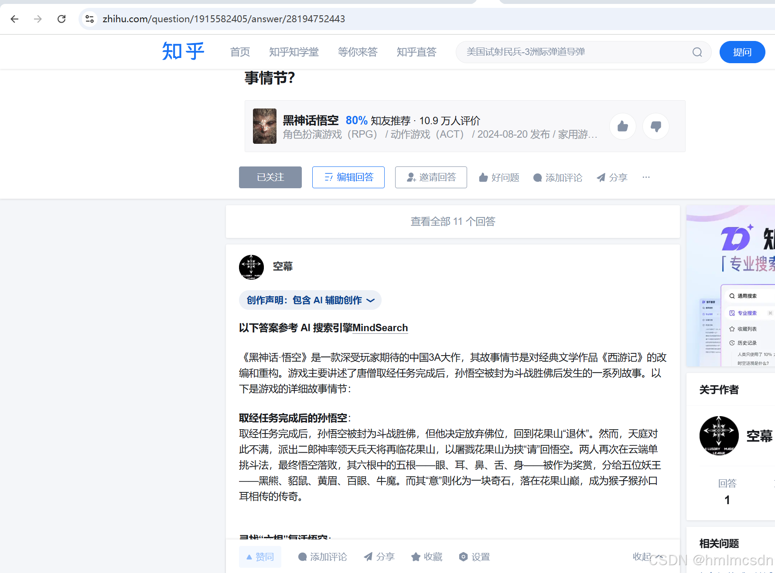Viewport: 775px width, 573px height.
Task: Share the question via 分享 icon
Action: (612, 177)
